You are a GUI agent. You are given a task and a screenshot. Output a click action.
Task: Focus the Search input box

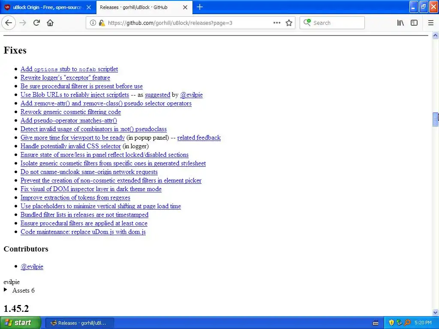pyautogui.click(x=332, y=23)
